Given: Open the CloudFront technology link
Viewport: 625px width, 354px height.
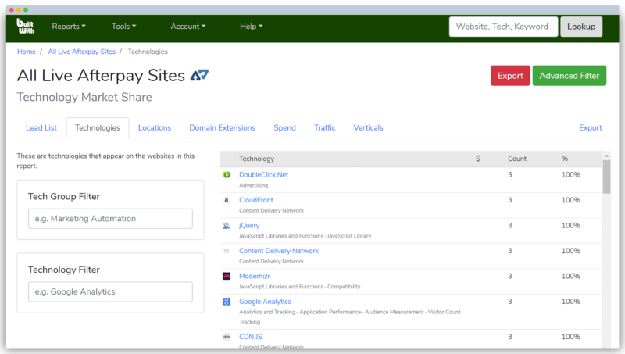Looking at the screenshot, I should coord(256,200).
